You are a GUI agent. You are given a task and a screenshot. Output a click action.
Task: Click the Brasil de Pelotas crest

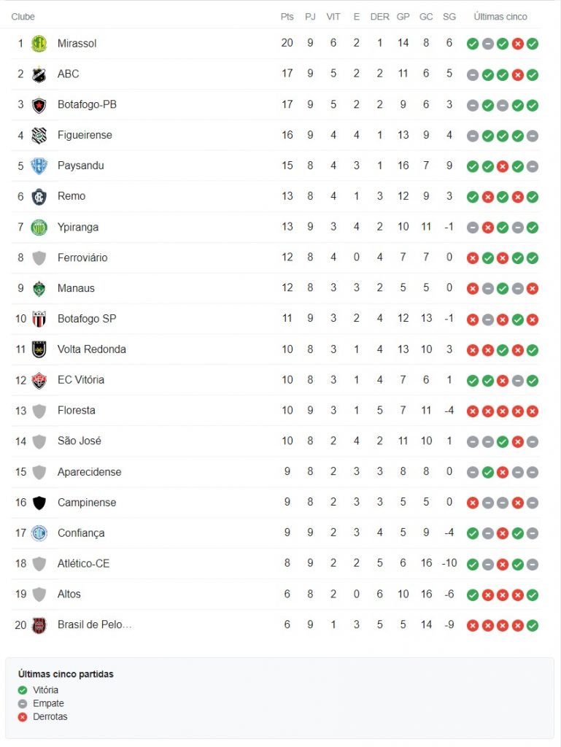(39, 625)
